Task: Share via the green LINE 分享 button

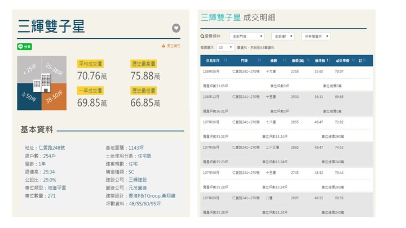Action: coord(25,47)
